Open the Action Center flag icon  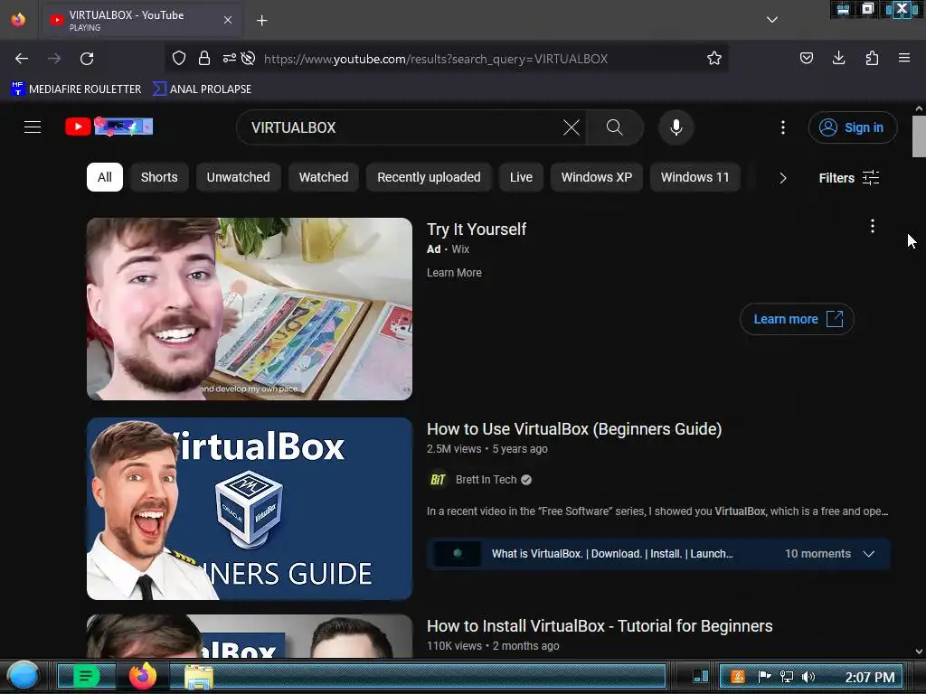click(764, 676)
